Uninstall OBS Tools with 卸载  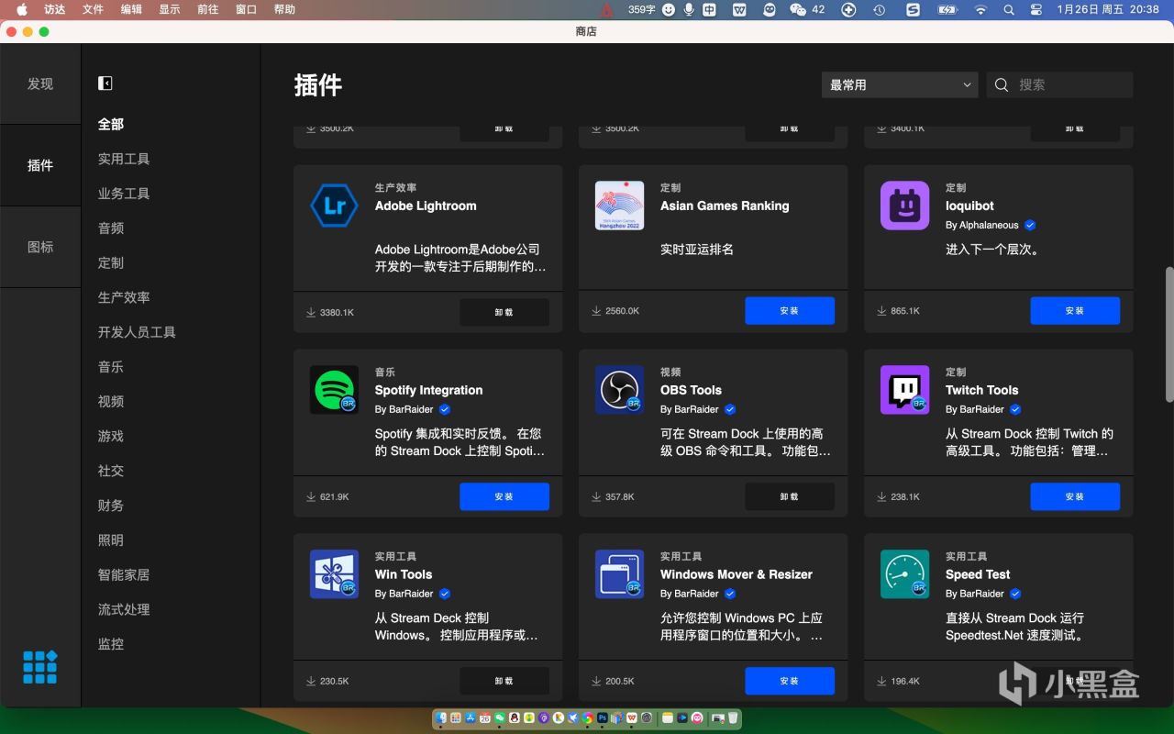pos(790,496)
